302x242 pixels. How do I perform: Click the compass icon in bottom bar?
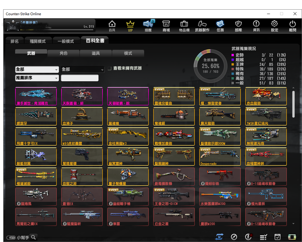pyautogui.click(x=234, y=237)
